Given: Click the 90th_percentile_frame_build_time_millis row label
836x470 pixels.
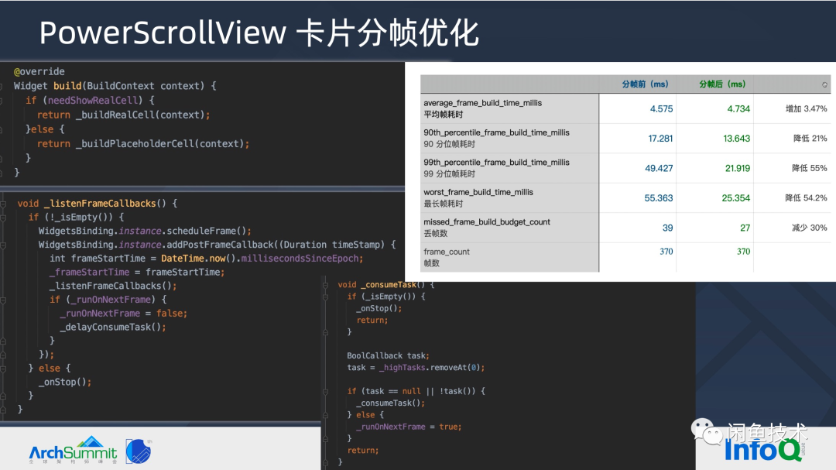Looking at the screenshot, I should (x=496, y=138).
